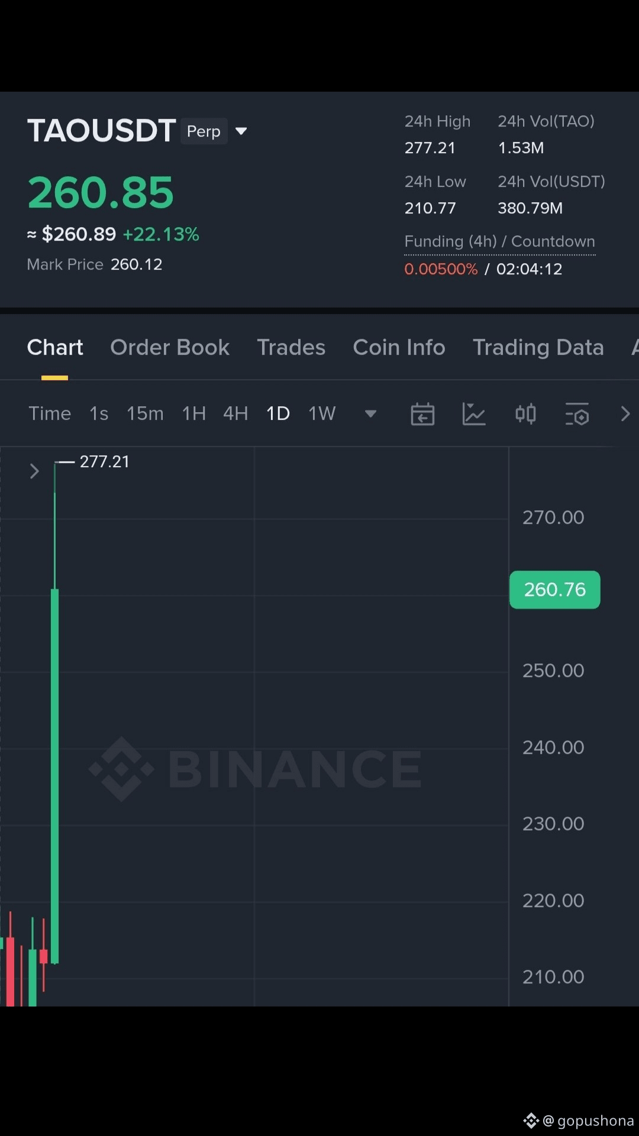The image size is (639, 1136).
Task: Open the chart indicators icon
Action: tap(474, 414)
